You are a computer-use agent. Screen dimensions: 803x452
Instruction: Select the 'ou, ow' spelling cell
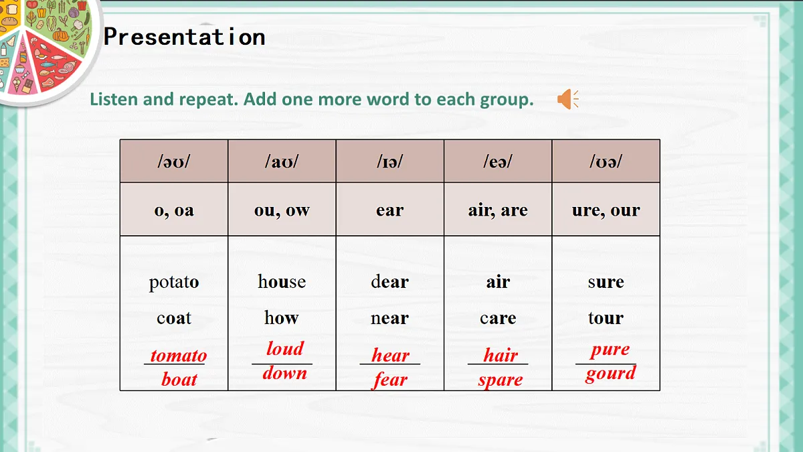point(282,210)
